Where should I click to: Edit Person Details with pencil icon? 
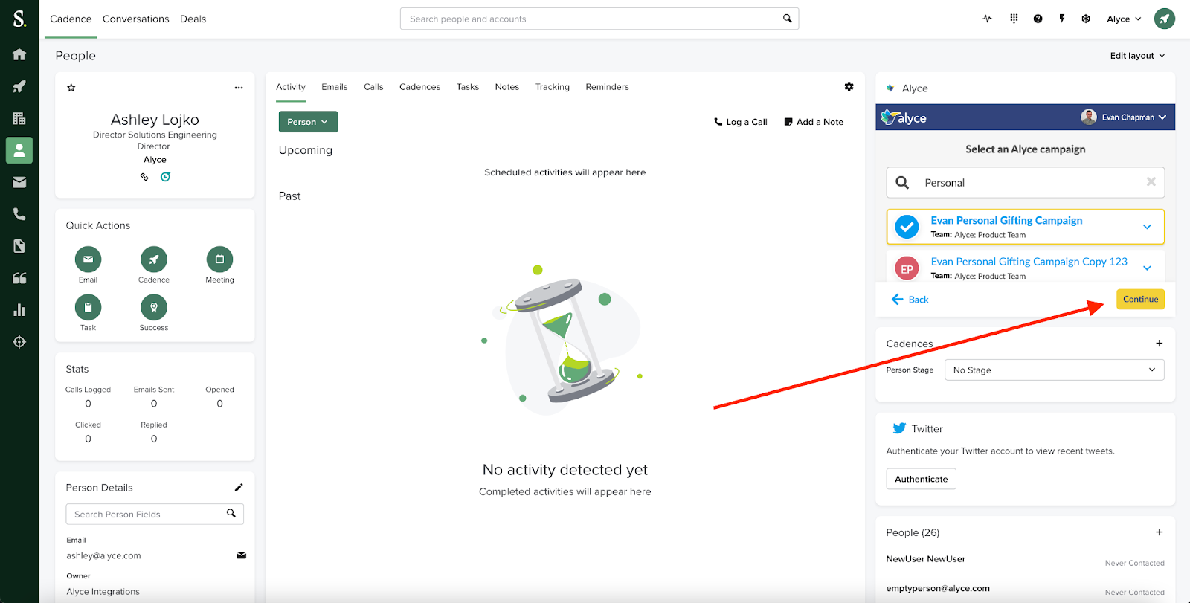click(239, 488)
